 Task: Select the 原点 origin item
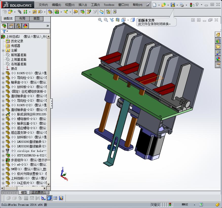click(14, 69)
